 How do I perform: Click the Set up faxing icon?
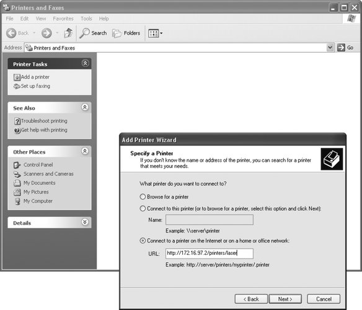(17, 86)
